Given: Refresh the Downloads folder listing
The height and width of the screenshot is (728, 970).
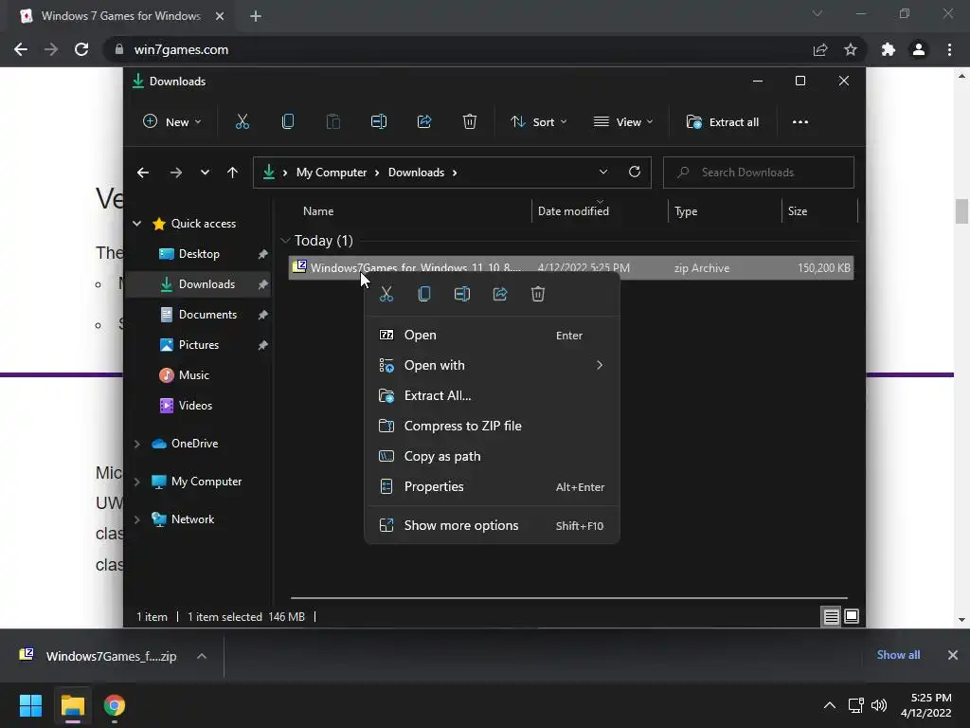Looking at the screenshot, I should [634, 173].
